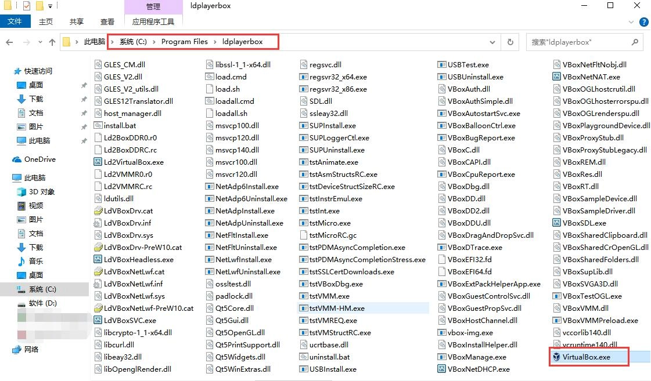The image size is (651, 381).
Task: Open the 软件 (D:) drive
Action: pyautogui.click(x=37, y=303)
